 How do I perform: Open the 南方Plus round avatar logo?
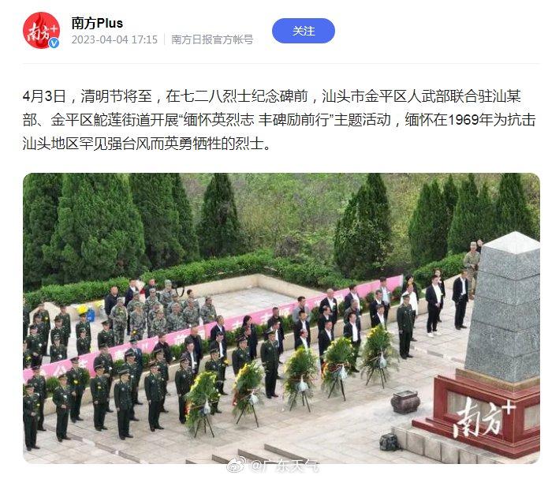[x=41, y=31]
